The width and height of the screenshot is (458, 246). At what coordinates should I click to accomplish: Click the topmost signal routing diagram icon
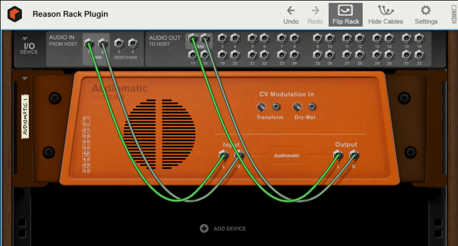click(86, 122)
